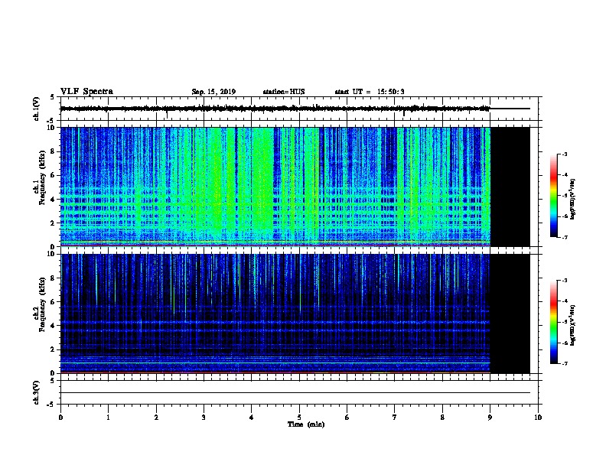Viewport: 606px width, 468px height.
Task: Click the ch.1 frequency axis "2" tick label
Action: point(53,223)
